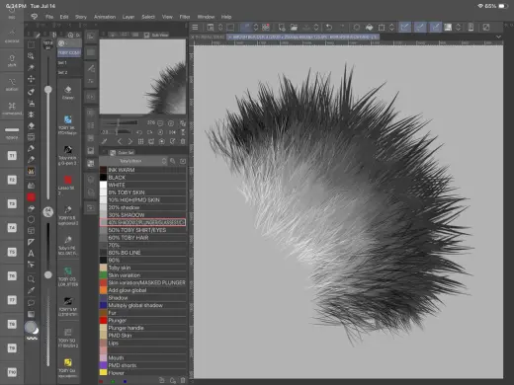Open the Edit menu
514x385 pixels.
(x=64, y=17)
